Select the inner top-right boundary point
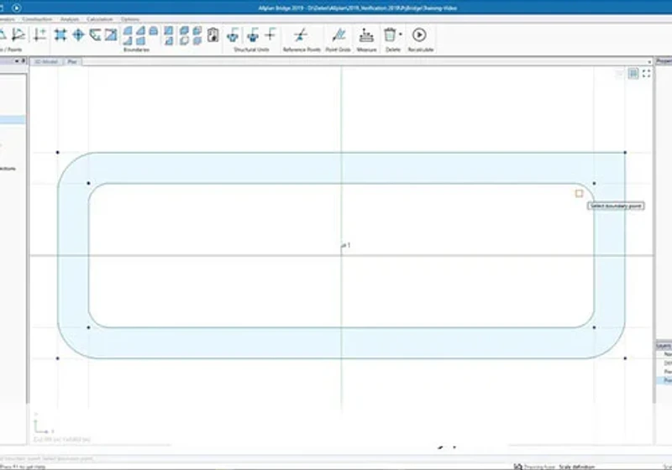The width and height of the screenshot is (672, 470). tap(594, 183)
